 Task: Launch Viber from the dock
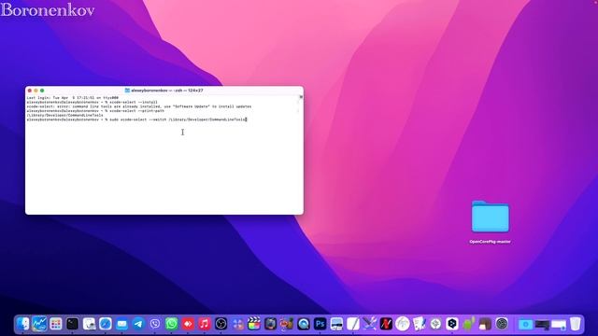[x=155, y=324]
